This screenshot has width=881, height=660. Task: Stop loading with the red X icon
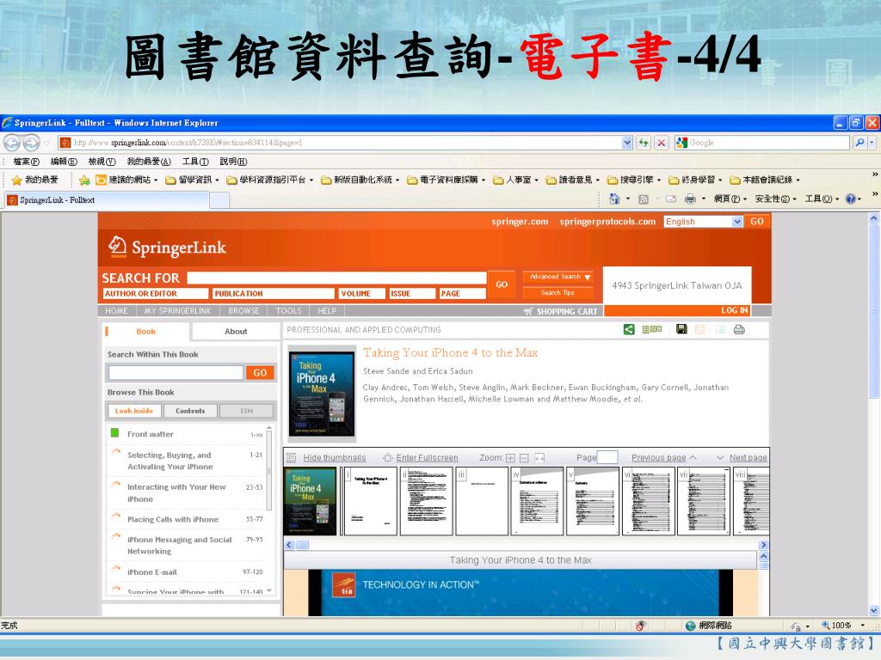click(x=662, y=143)
